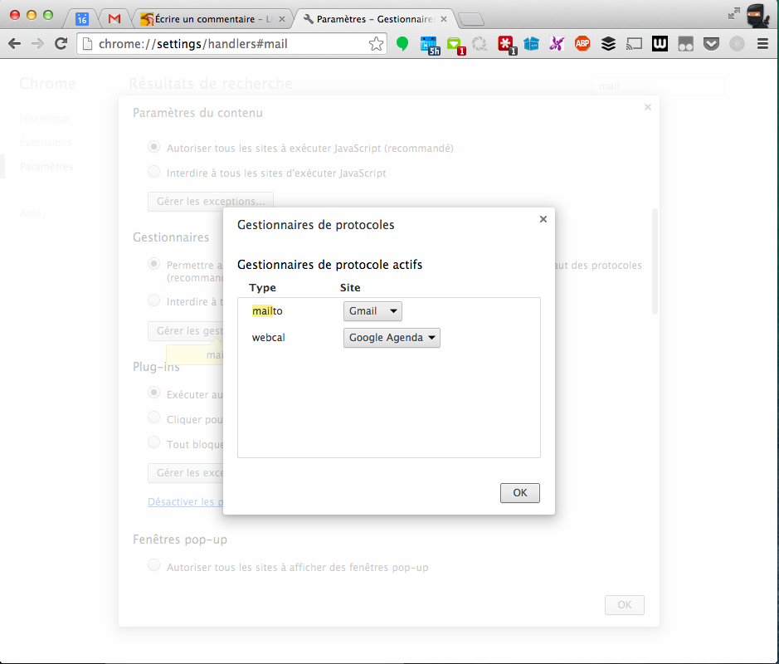Click the faded grey circle extension icon
The width and height of the screenshot is (779, 664).
tap(737, 44)
